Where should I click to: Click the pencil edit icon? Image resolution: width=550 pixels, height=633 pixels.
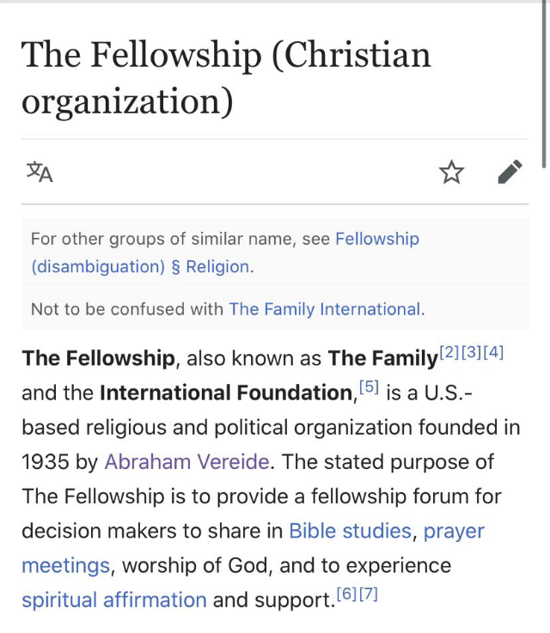[510, 172]
